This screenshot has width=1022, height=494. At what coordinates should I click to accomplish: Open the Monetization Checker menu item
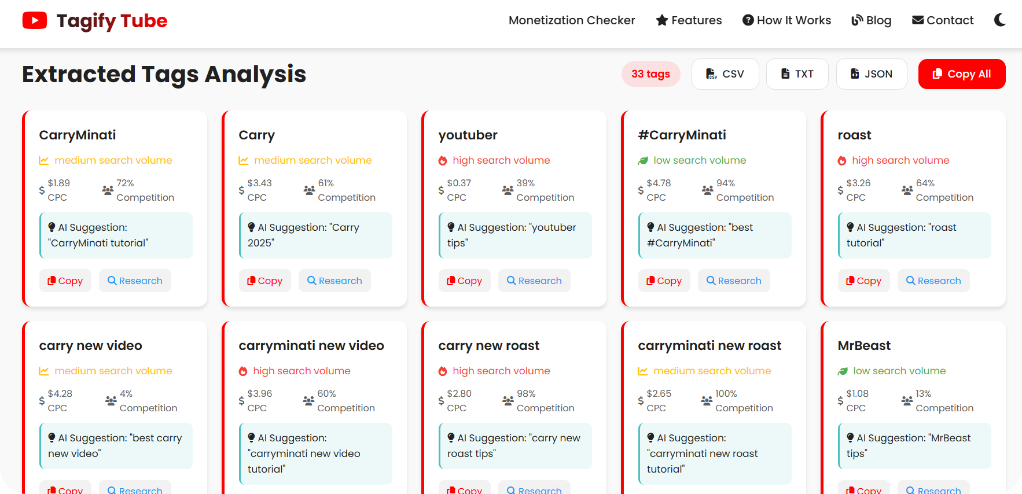(x=571, y=20)
